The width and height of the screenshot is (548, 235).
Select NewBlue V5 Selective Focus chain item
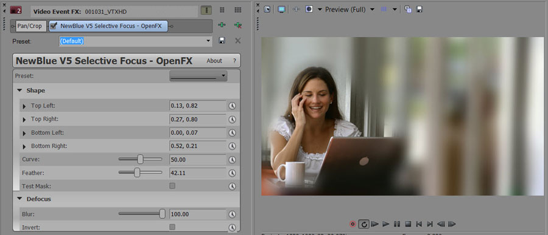[x=108, y=26]
